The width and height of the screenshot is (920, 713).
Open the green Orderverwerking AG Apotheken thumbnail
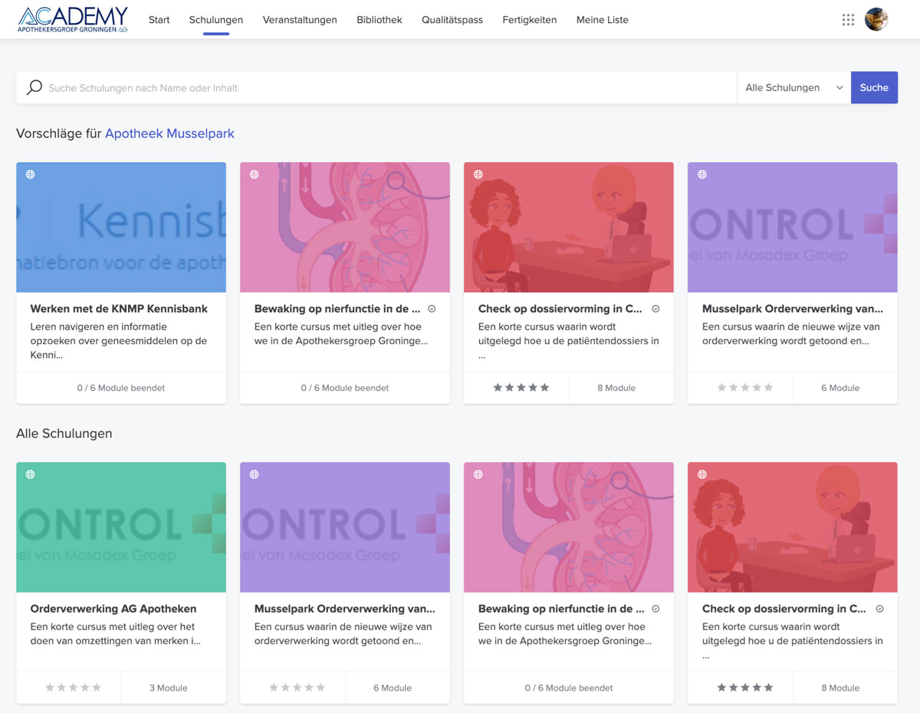pos(121,527)
